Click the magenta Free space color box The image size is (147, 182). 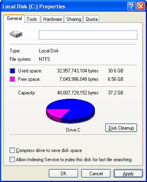click(12, 79)
